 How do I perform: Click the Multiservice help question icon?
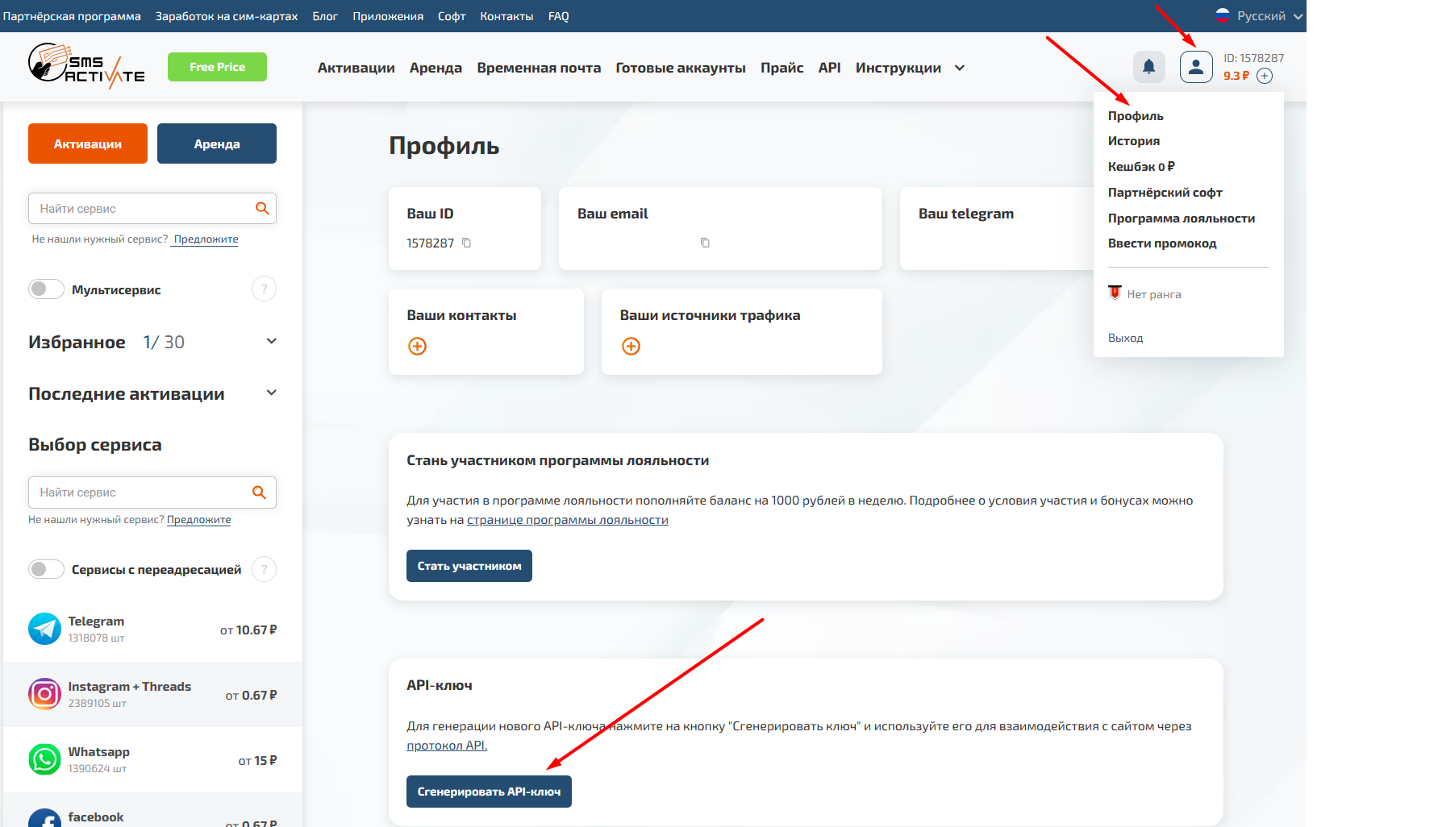coord(264,289)
